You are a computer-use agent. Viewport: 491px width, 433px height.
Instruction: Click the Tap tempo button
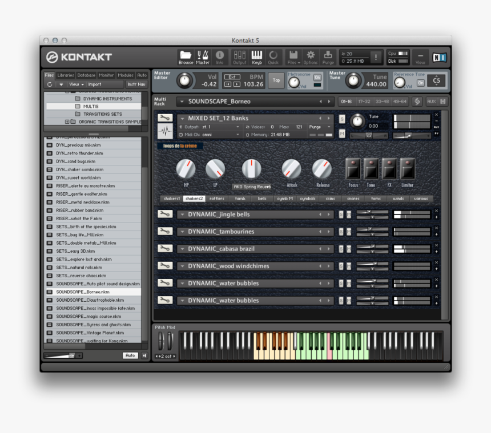(x=276, y=80)
